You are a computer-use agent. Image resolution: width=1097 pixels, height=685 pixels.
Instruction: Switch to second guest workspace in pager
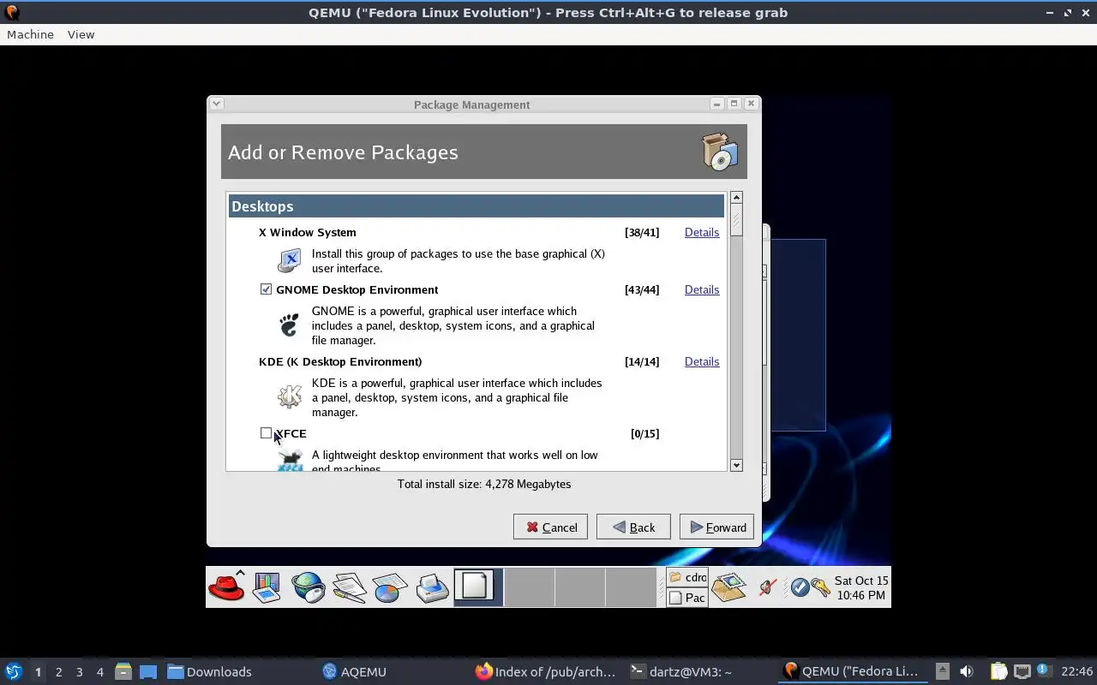click(529, 587)
